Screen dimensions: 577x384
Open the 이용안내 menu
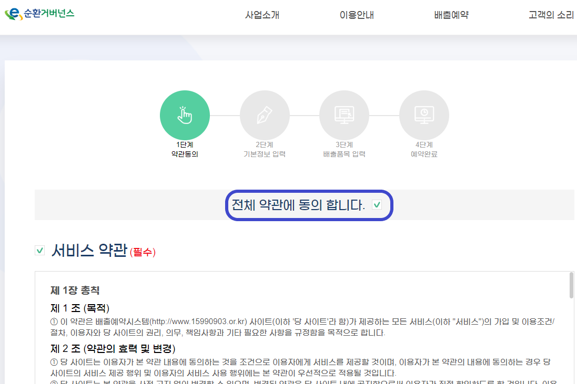coord(357,15)
